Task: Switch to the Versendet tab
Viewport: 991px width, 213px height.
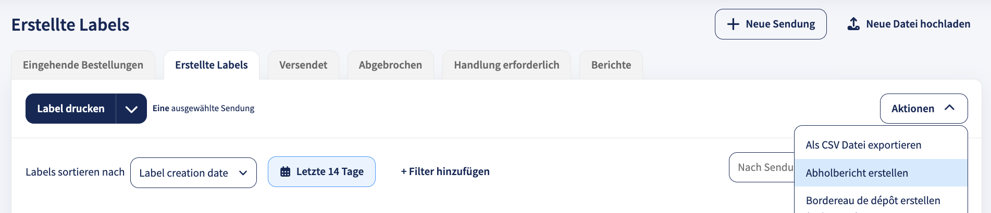Action: (303, 65)
